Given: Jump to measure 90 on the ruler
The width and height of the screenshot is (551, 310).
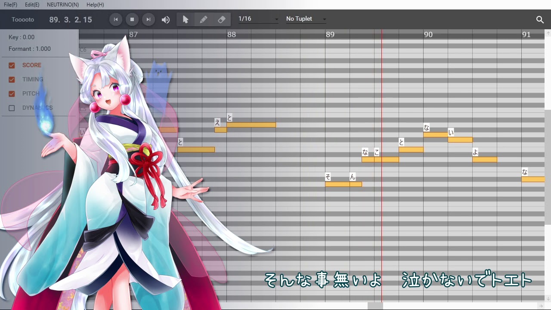Looking at the screenshot, I should [x=428, y=34].
